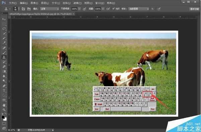This screenshot has height=132, width=201.
Task: Open the status bar info arrow menu
Action: (53, 130)
